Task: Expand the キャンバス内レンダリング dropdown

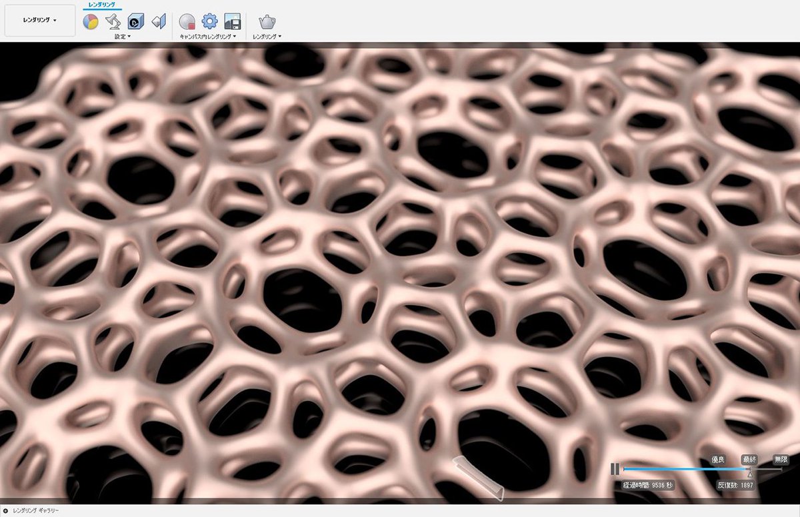Action: (209, 37)
